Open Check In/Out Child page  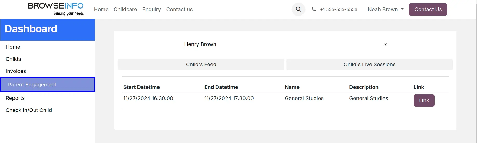click(29, 110)
